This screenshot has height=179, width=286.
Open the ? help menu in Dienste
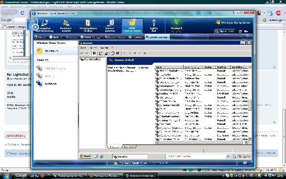tap(112, 48)
